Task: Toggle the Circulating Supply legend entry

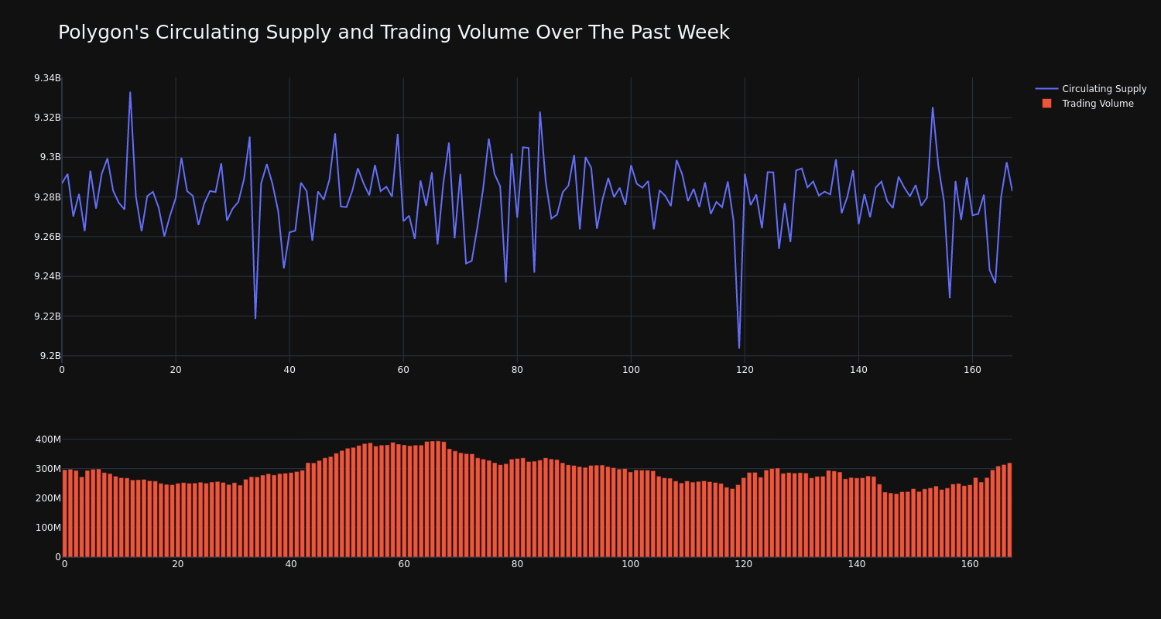Action: coord(1091,89)
